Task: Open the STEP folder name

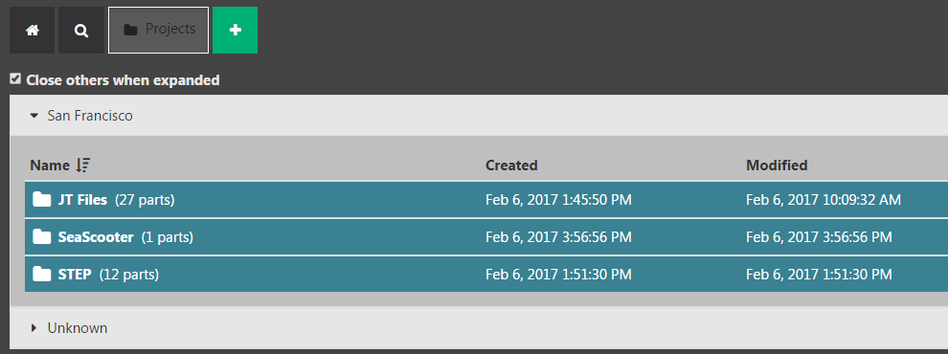Action: pos(75,275)
